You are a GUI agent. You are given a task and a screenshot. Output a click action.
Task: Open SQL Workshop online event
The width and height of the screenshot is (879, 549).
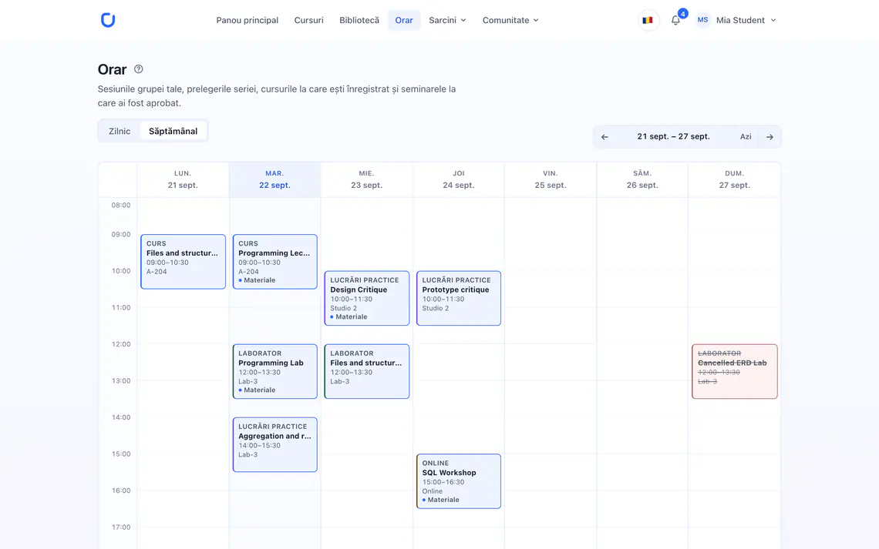[459, 481]
